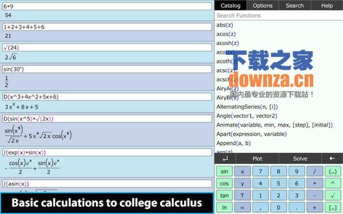Viewport: 343px width, 214px height.
Task: Select Apart(expression, variable) function
Action: click(x=252, y=134)
